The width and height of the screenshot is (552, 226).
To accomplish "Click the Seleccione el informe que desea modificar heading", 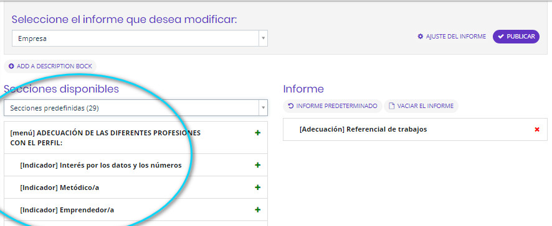I will [124, 19].
